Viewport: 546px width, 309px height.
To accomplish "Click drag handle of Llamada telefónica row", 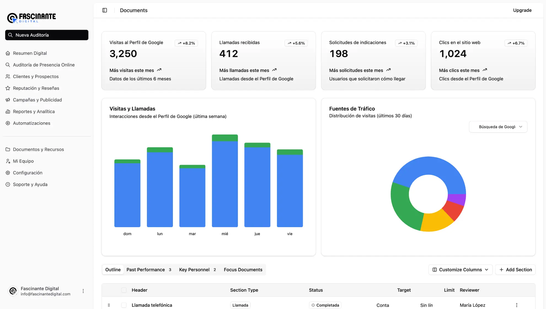I will click(109, 305).
